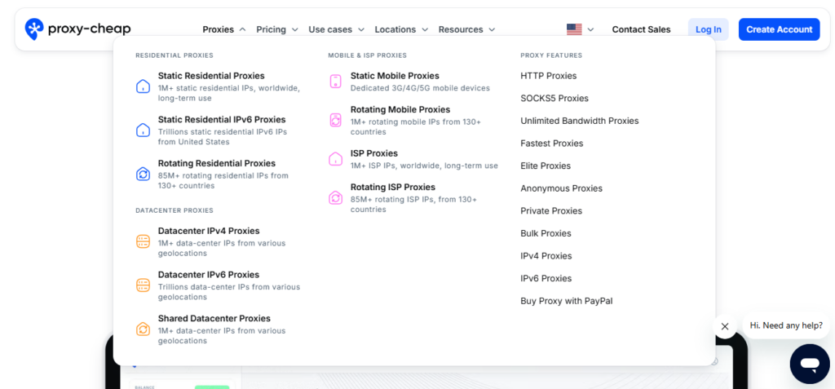835x389 pixels.
Task: Click the ISP Proxies pink house icon
Action: [x=335, y=158]
